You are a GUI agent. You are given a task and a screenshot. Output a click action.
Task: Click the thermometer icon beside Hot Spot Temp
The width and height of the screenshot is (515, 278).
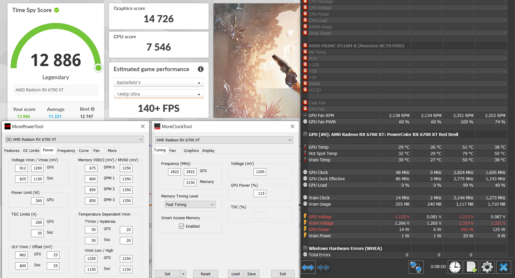pyautogui.click(x=305, y=153)
